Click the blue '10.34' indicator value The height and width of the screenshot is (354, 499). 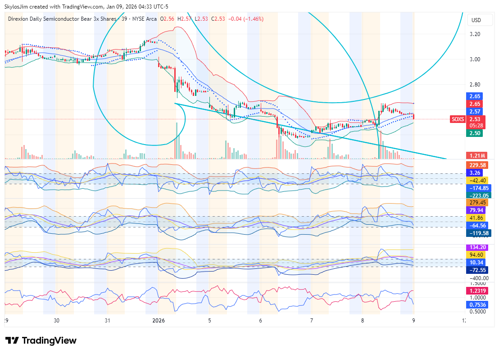tap(476, 263)
